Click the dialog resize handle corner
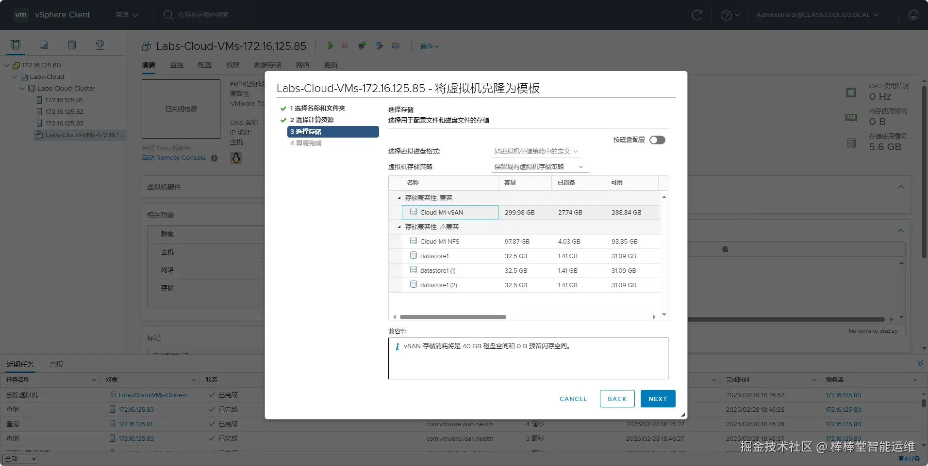 tap(683, 415)
